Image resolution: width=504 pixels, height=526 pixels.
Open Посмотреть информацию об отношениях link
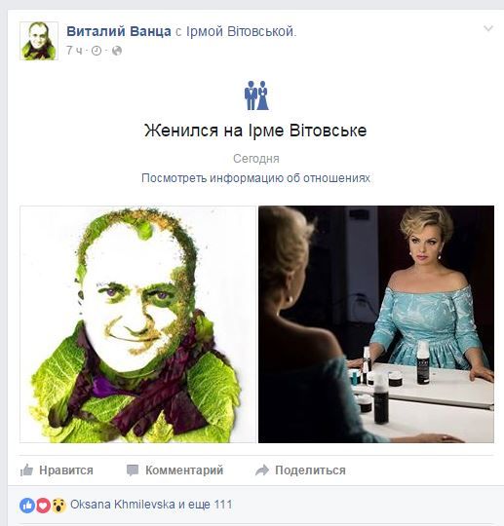(x=255, y=178)
